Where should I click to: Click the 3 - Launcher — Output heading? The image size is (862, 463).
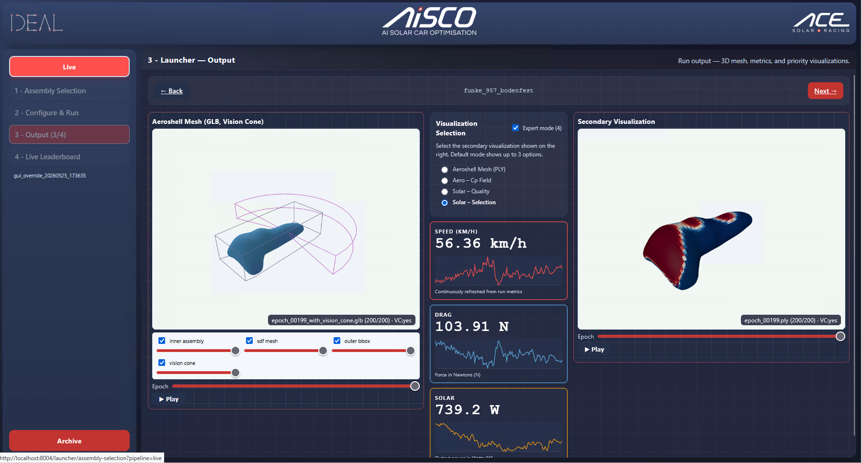(191, 60)
